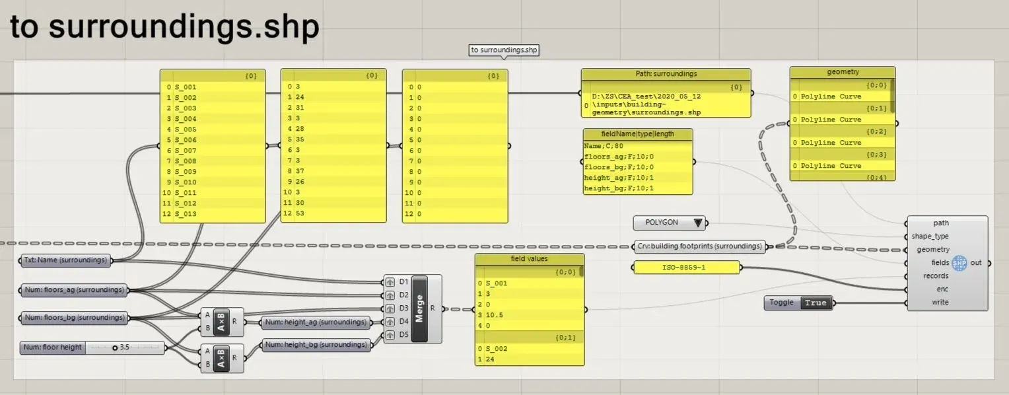Click the 'floors_ag;F;10;0' row
The image size is (1009, 395).
pos(638,157)
